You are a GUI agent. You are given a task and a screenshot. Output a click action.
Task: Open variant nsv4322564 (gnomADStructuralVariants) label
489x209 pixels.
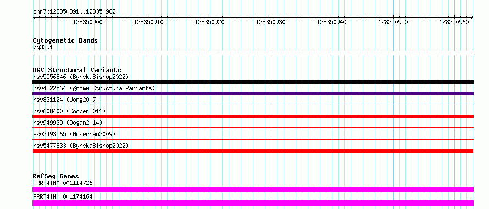click(x=94, y=88)
